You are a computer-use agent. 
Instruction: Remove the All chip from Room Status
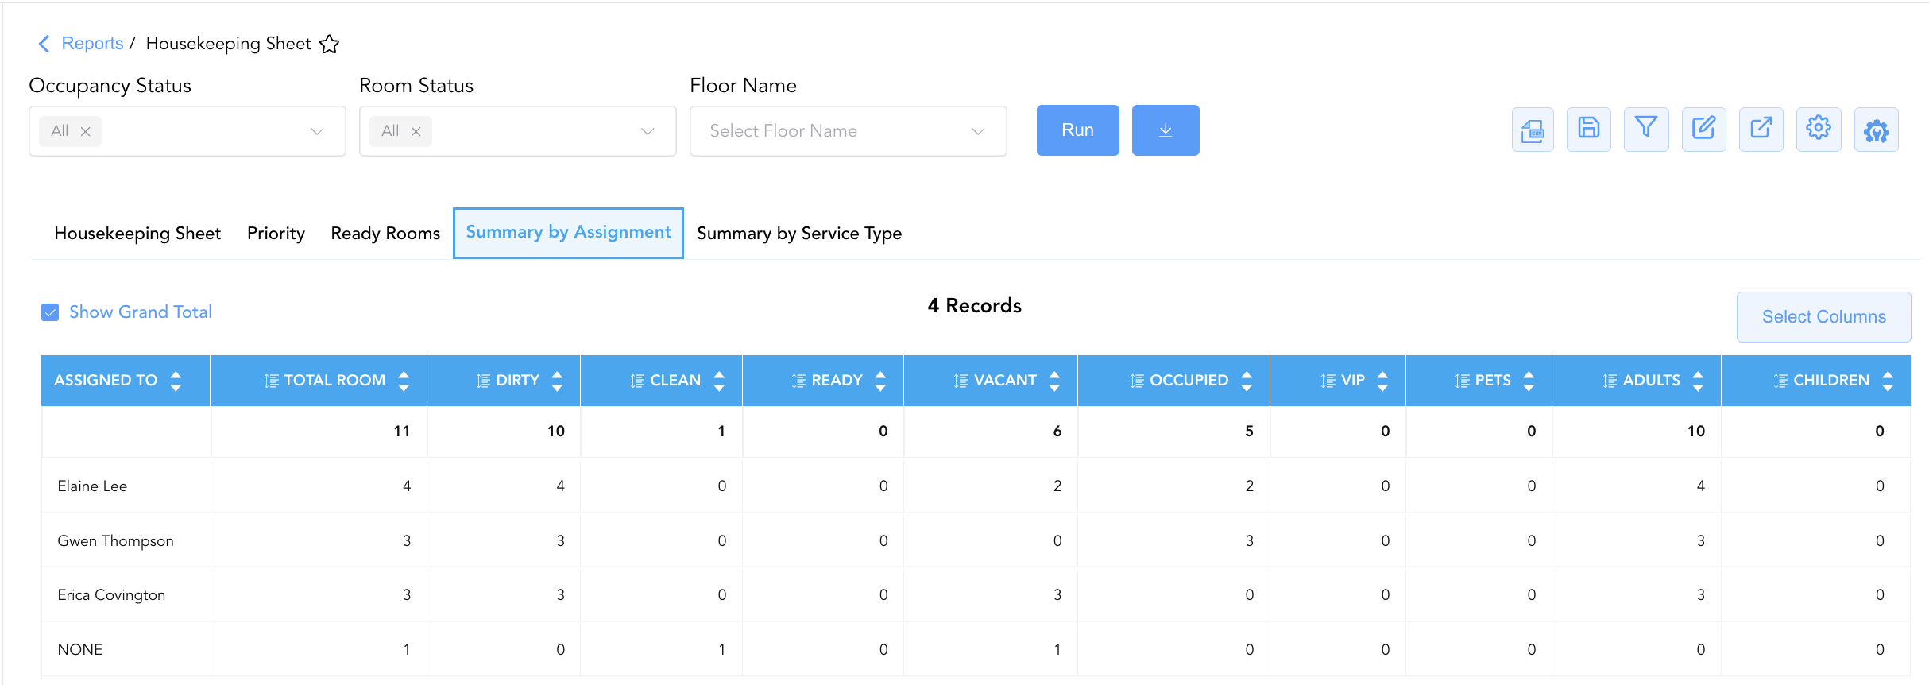[x=416, y=131]
